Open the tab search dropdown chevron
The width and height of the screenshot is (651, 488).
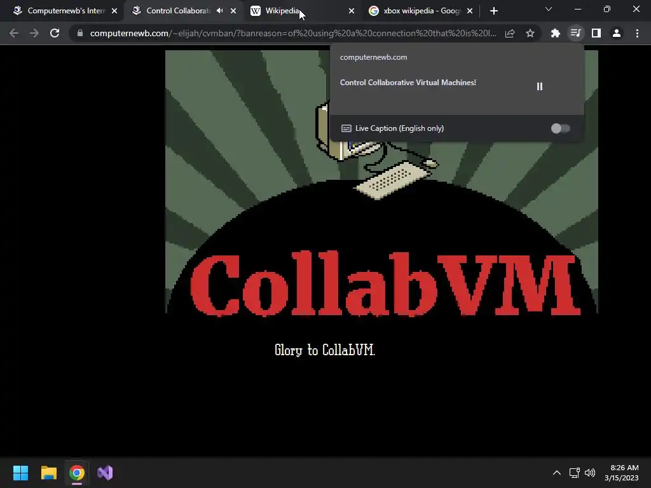[549, 9]
